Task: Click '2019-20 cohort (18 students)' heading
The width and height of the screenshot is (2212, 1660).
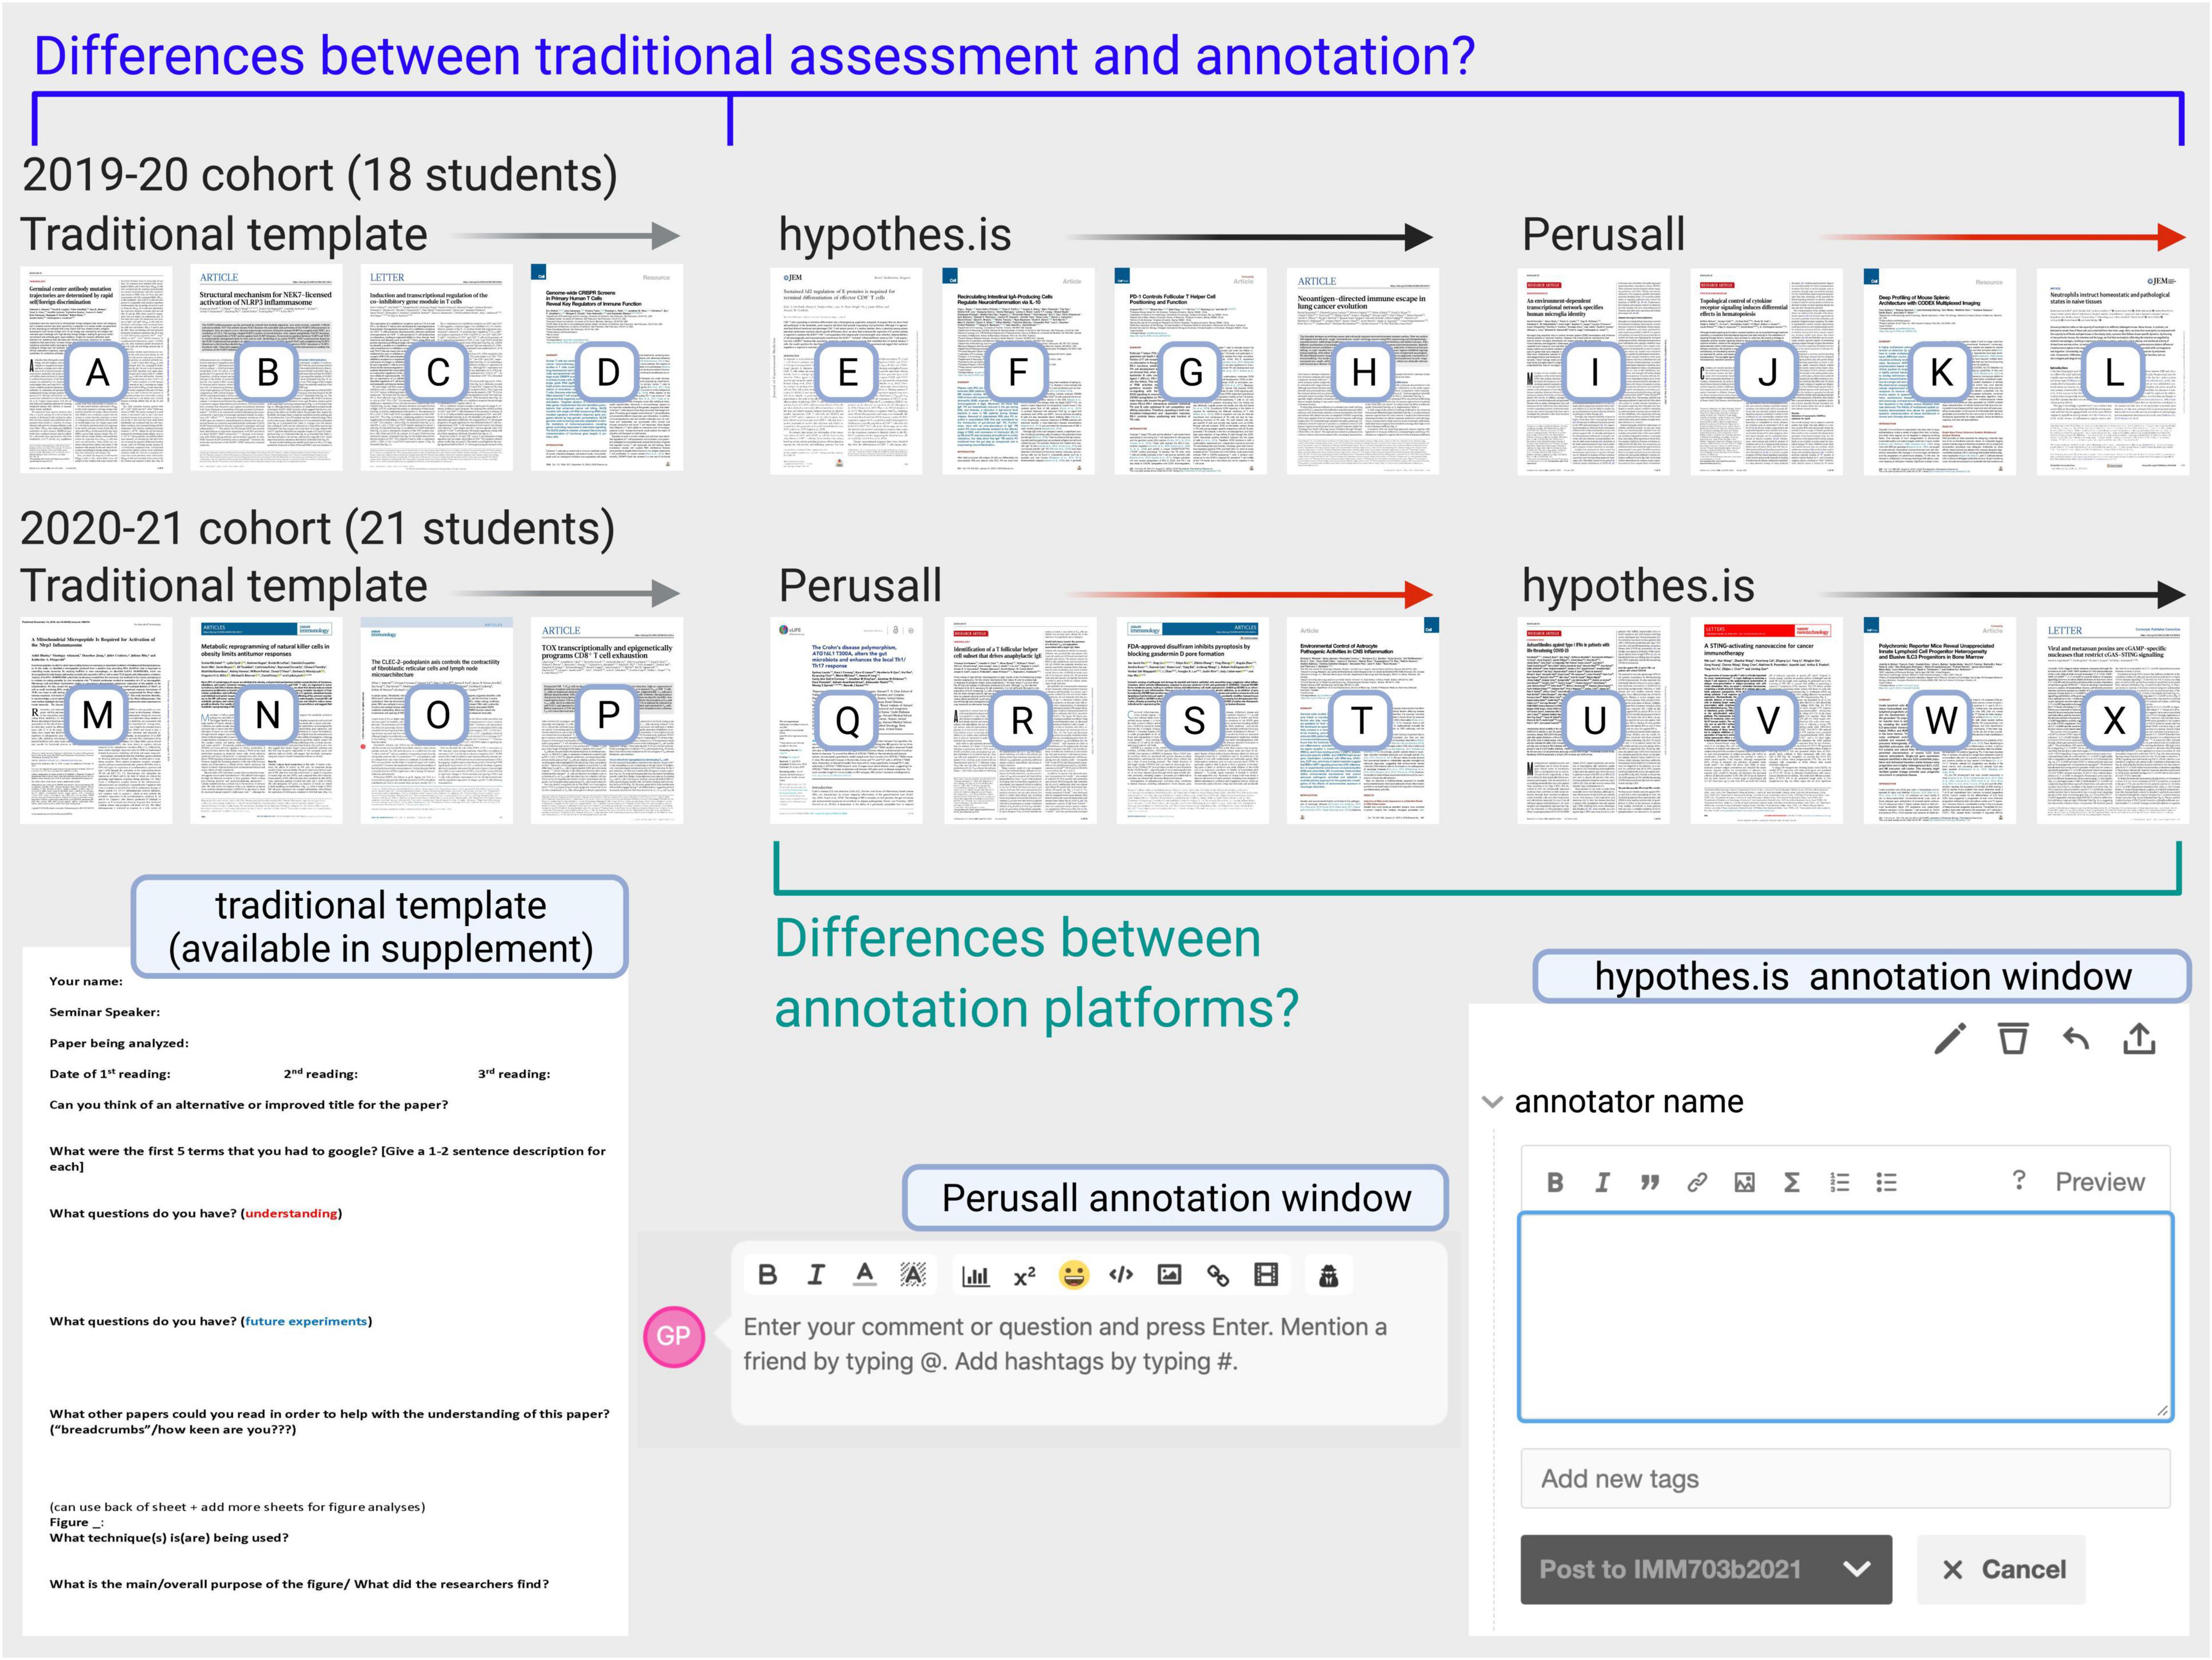Action: point(320,175)
